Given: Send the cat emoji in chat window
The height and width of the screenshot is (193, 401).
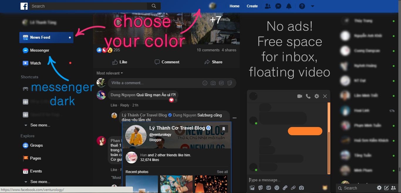Looking at the screenshot, I should [325, 187].
